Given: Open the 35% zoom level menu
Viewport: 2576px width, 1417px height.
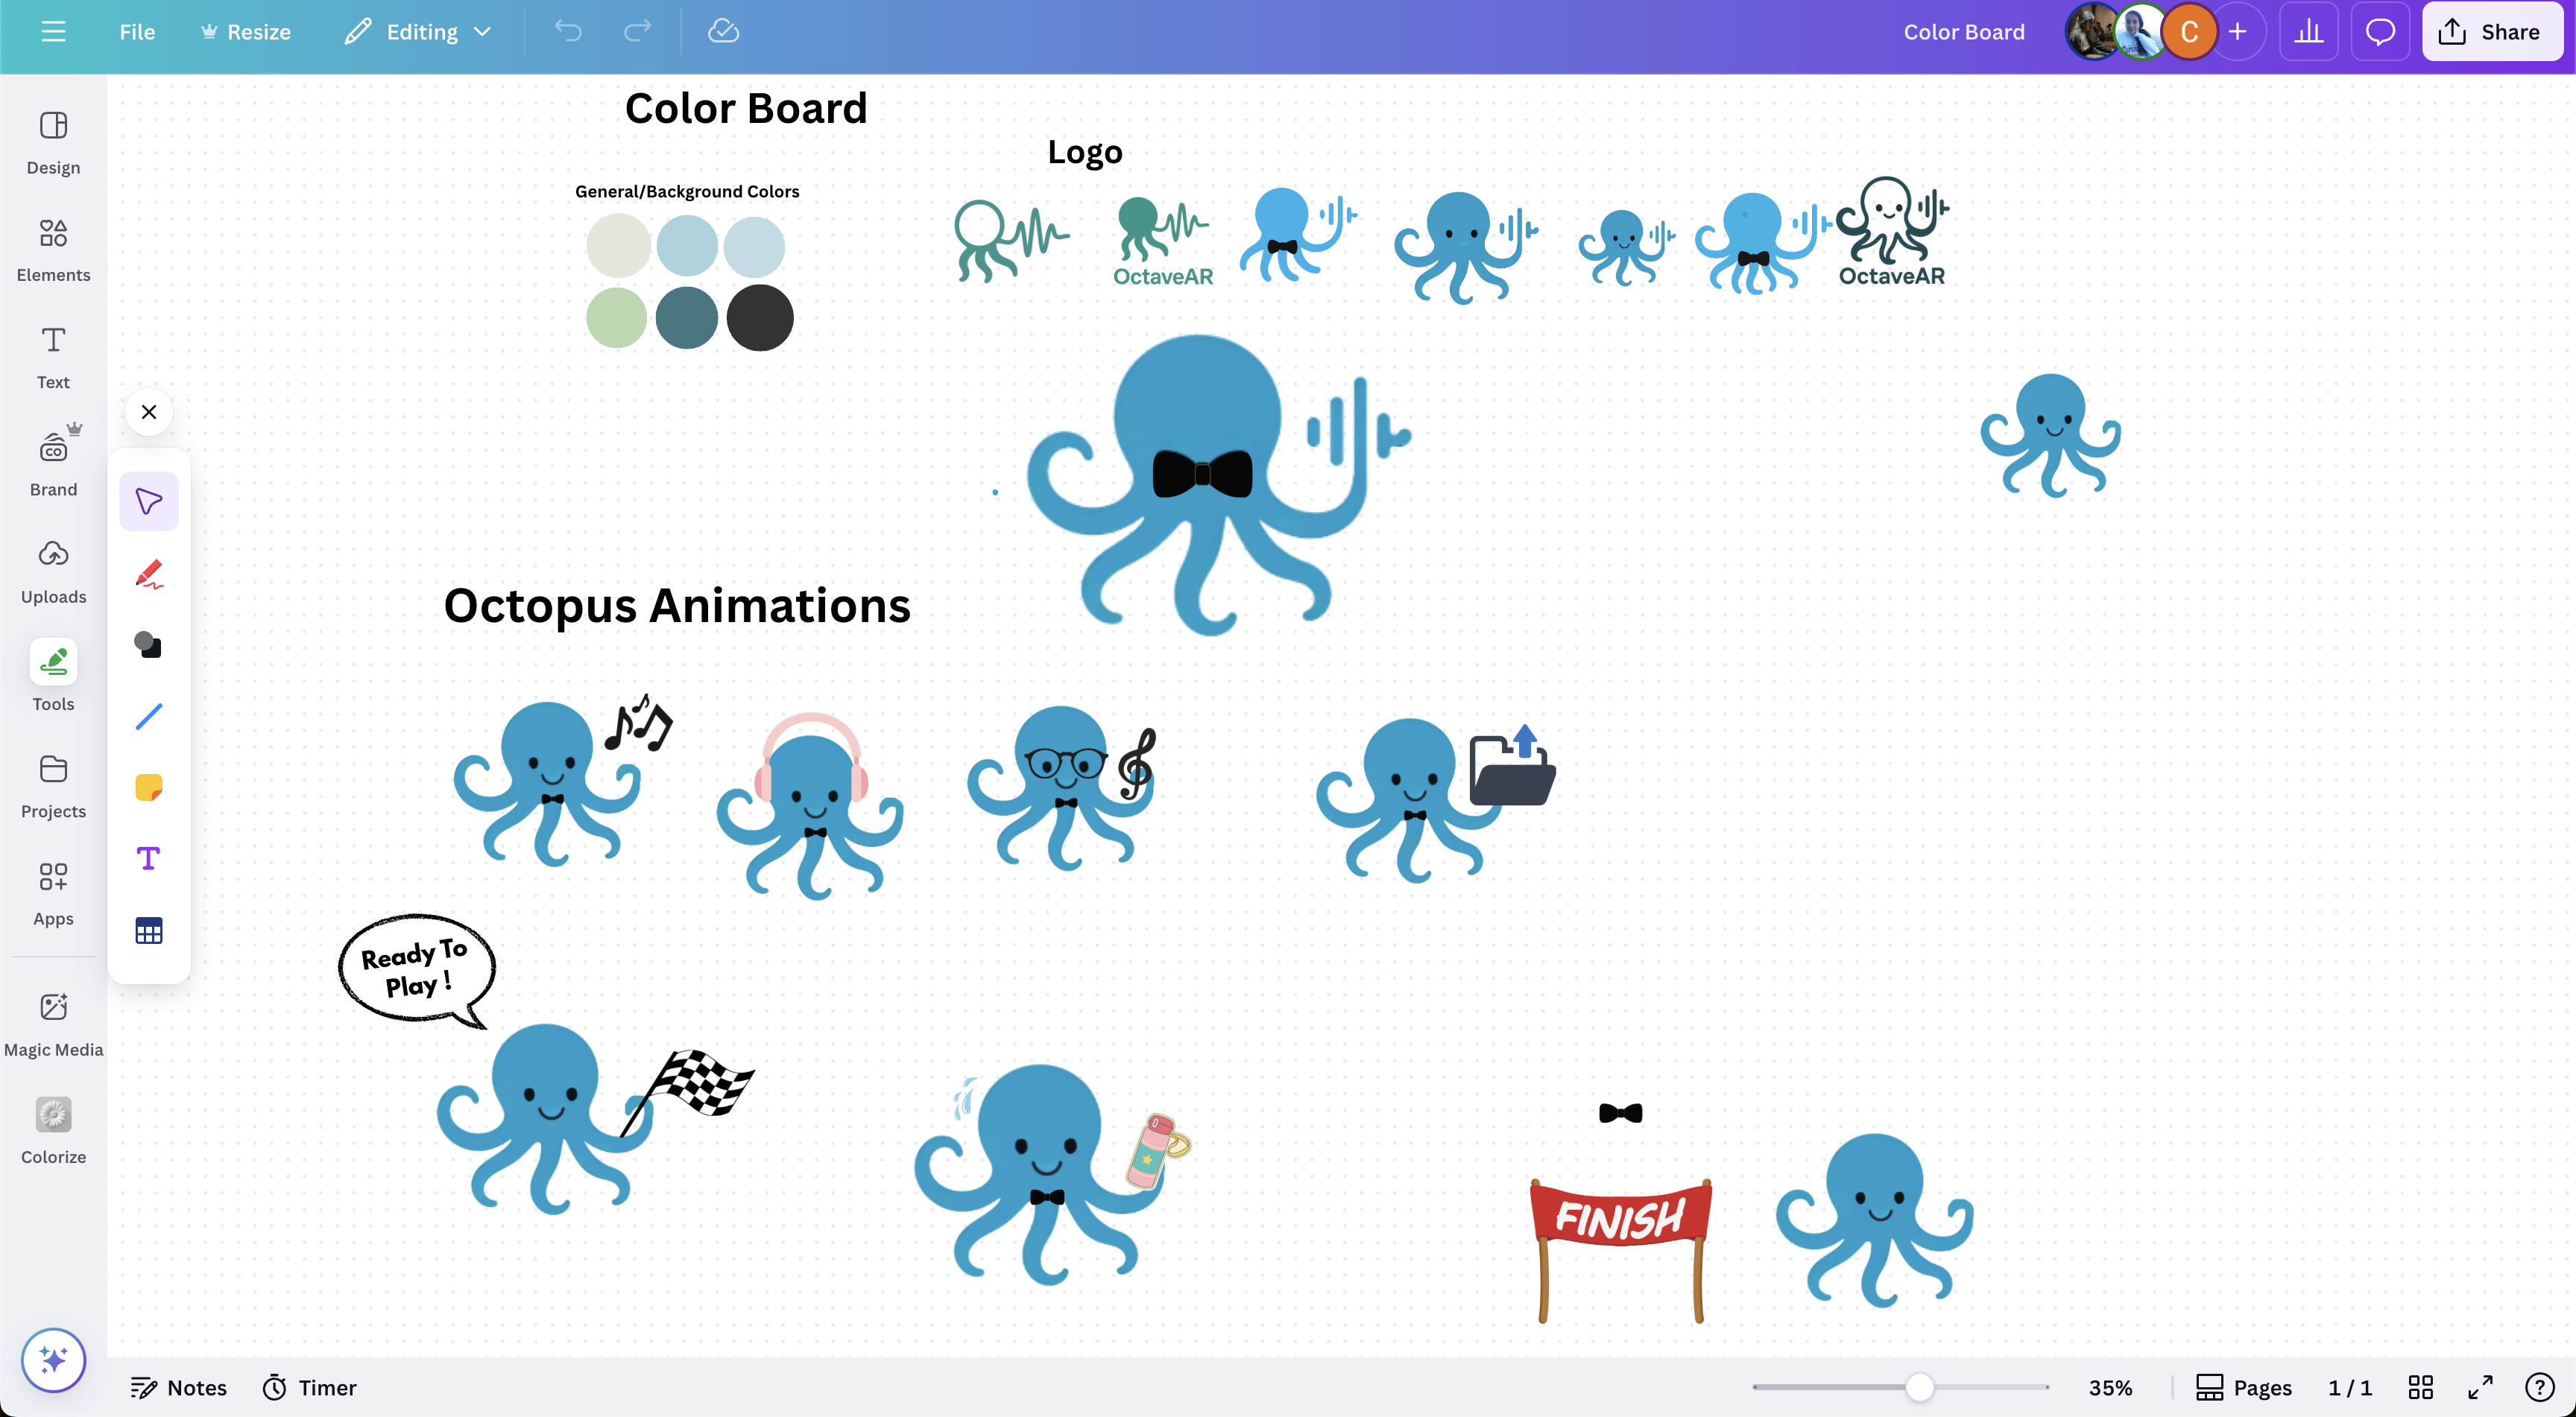Looking at the screenshot, I should pyautogui.click(x=2110, y=1387).
